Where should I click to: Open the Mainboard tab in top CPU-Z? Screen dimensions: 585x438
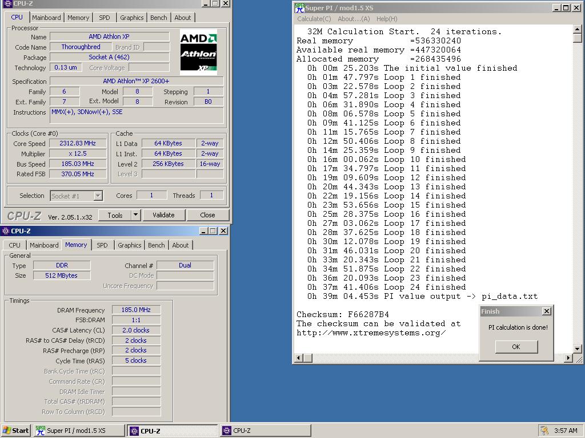[46, 18]
